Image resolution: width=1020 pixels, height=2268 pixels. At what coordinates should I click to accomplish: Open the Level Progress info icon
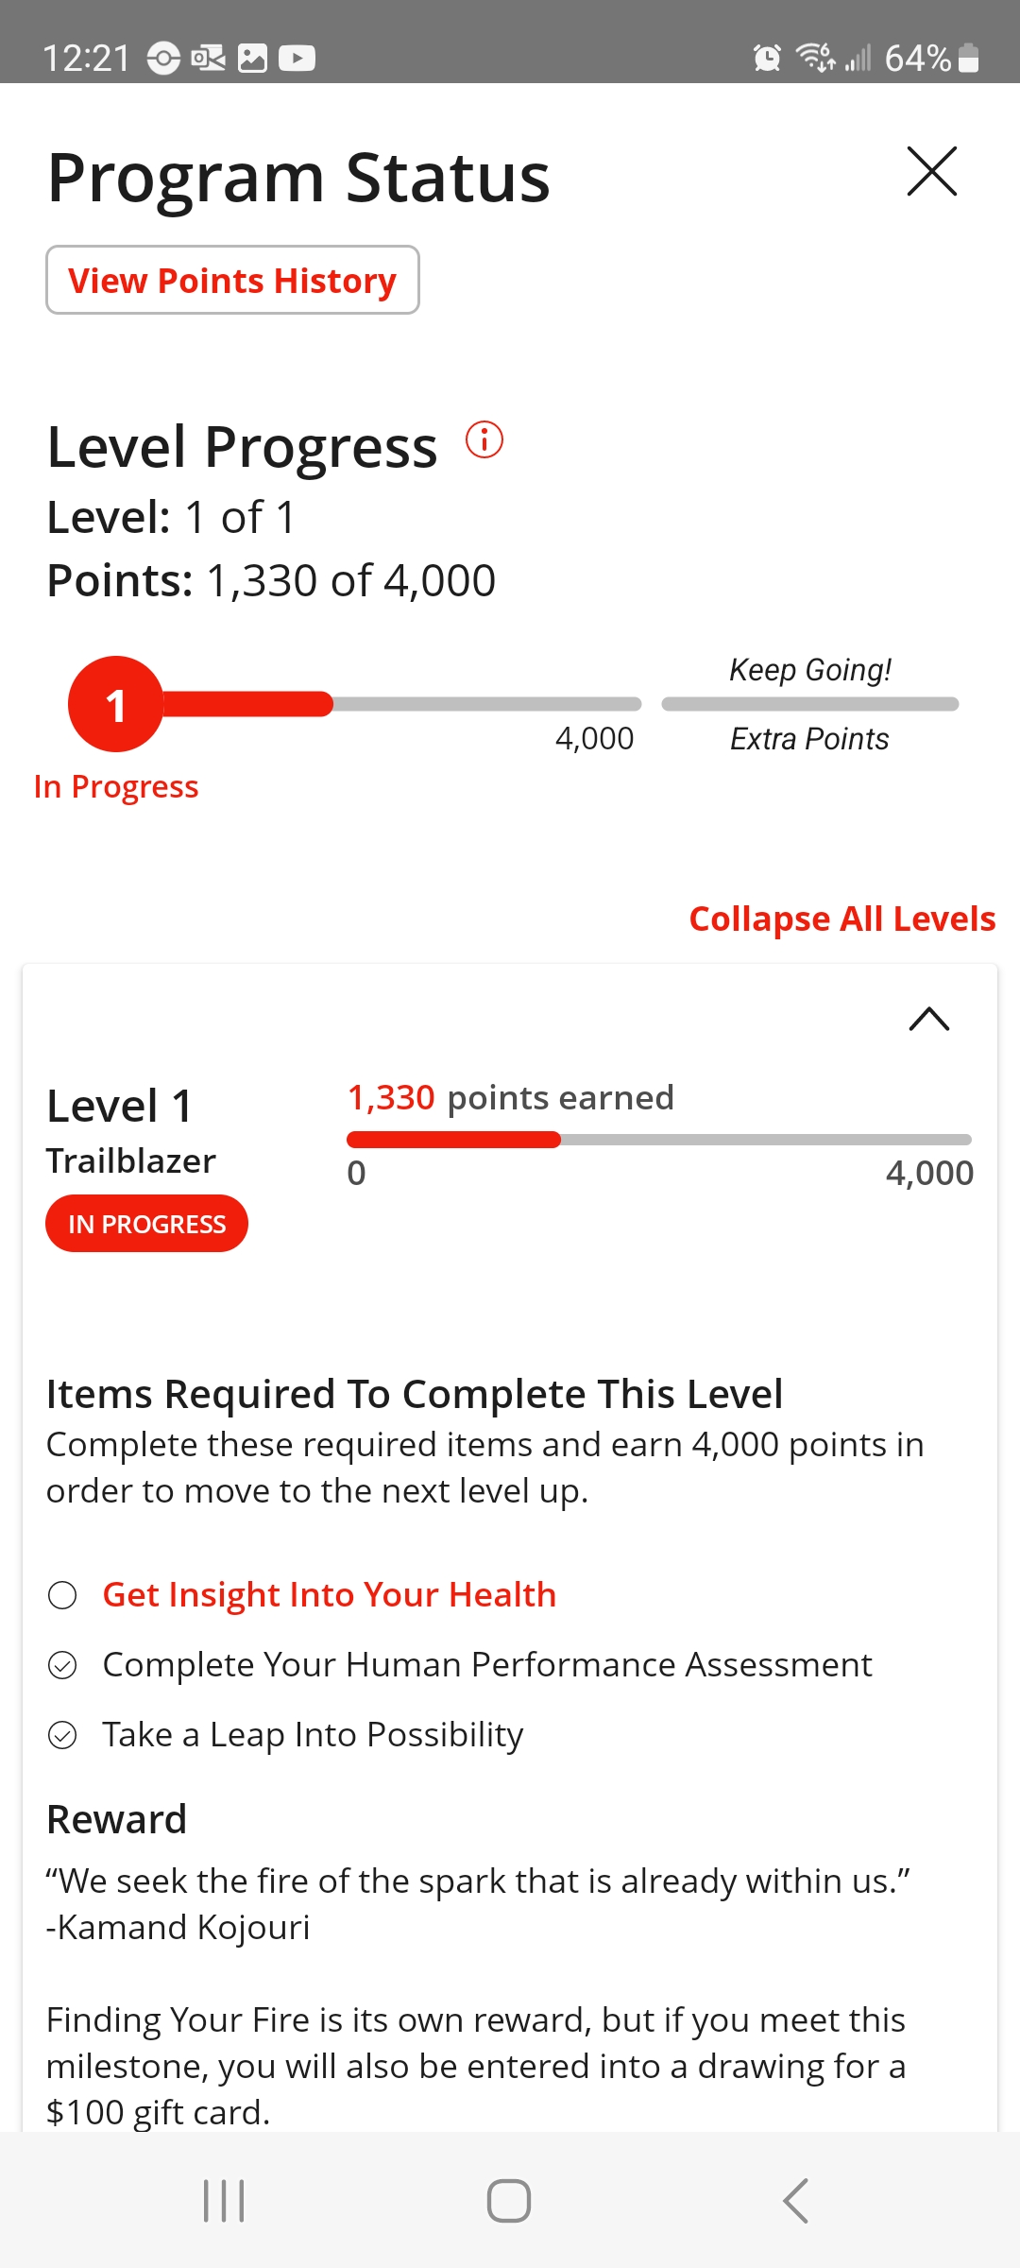click(484, 439)
